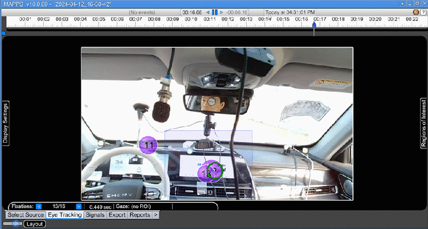Click the timeline playhead at 00:17

tap(314, 25)
